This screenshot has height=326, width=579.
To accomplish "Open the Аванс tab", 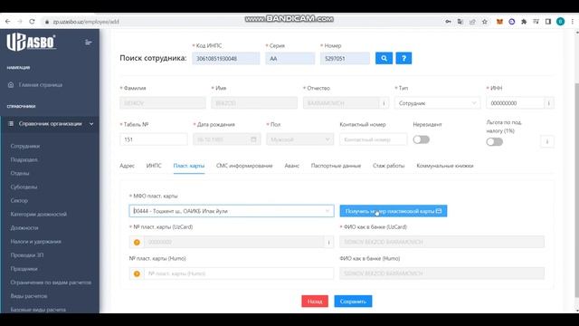I will (x=291, y=166).
